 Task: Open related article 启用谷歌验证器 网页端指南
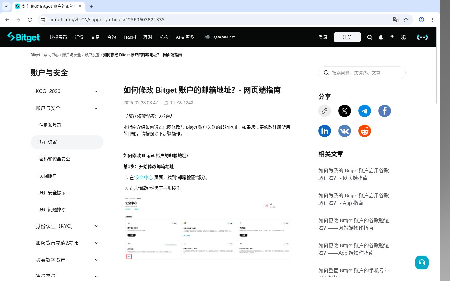[354, 174]
